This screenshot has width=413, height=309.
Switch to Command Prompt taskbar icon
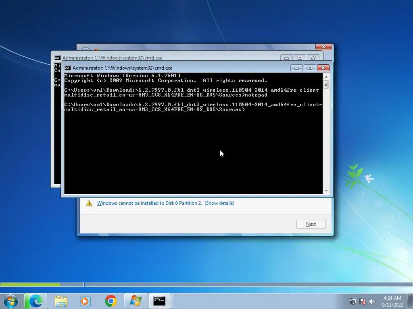tap(159, 301)
